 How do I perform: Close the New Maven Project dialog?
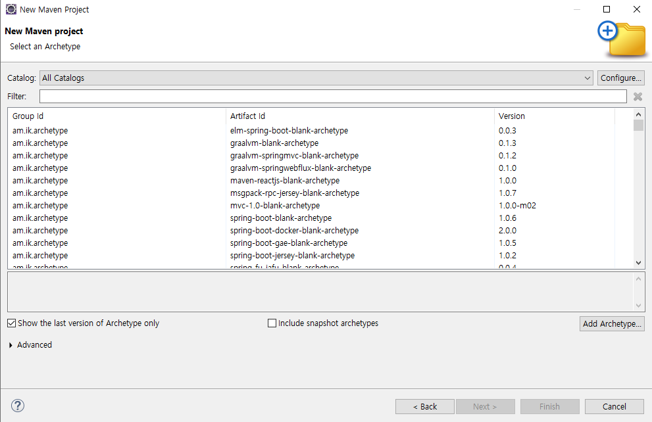coord(637,9)
